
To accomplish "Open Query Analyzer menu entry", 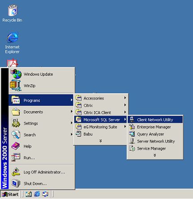I will click(155, 134).
